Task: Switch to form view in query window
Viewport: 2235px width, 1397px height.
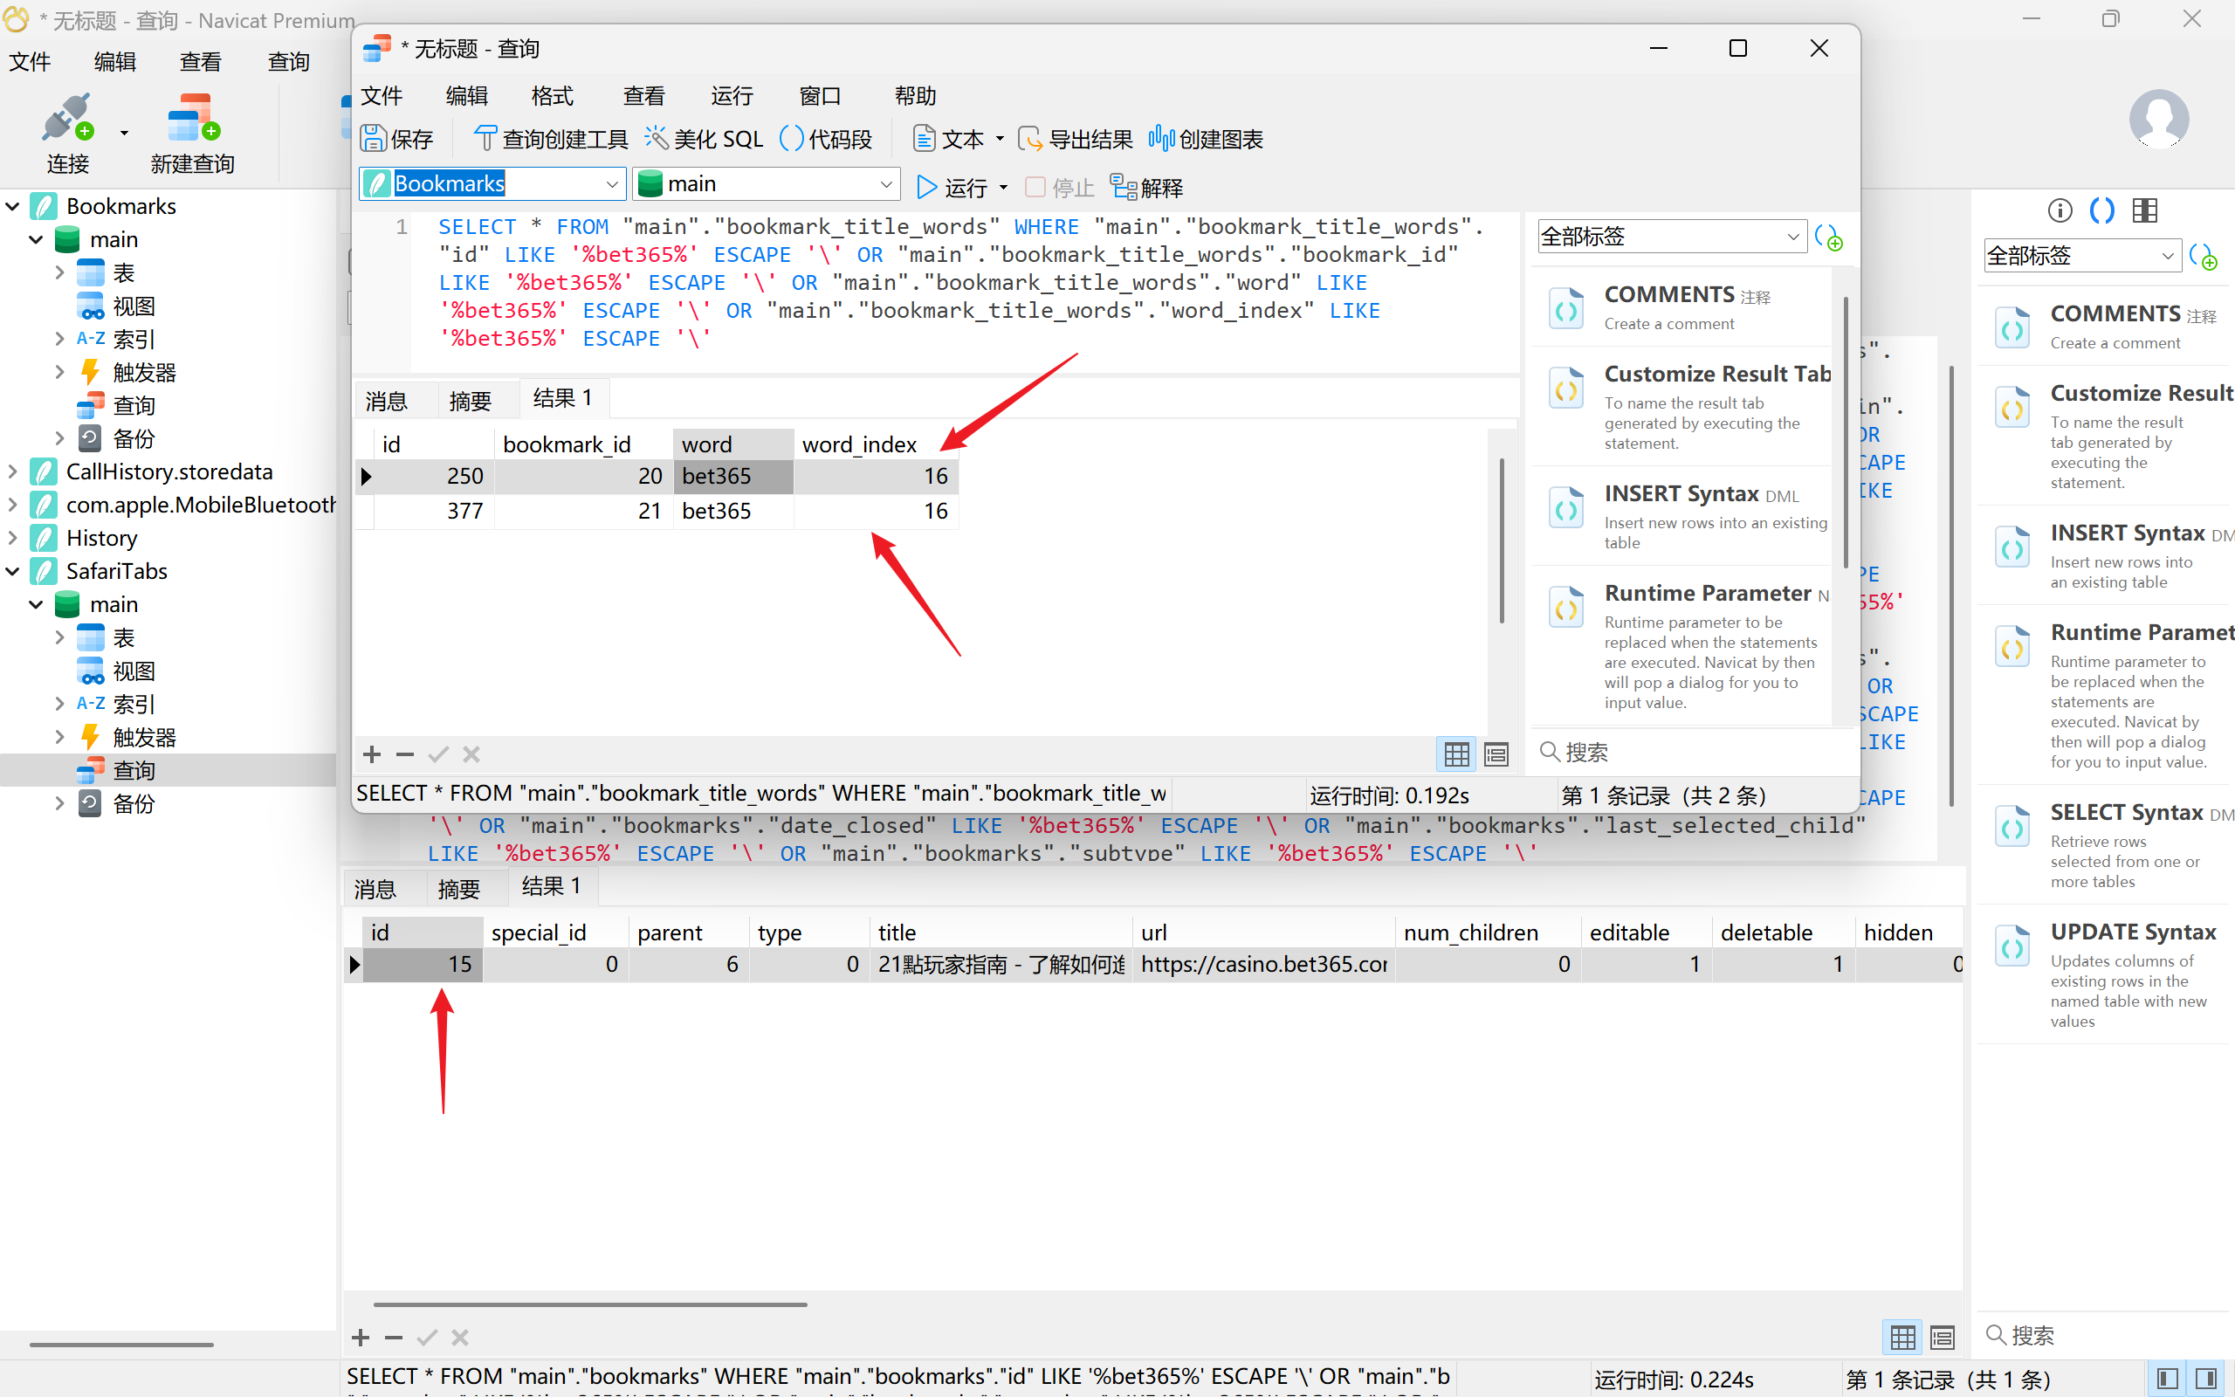Action: pos(1496,755)
